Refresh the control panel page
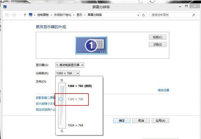The height and width of the screenshot is (139, 201). (x=144, y=15)
